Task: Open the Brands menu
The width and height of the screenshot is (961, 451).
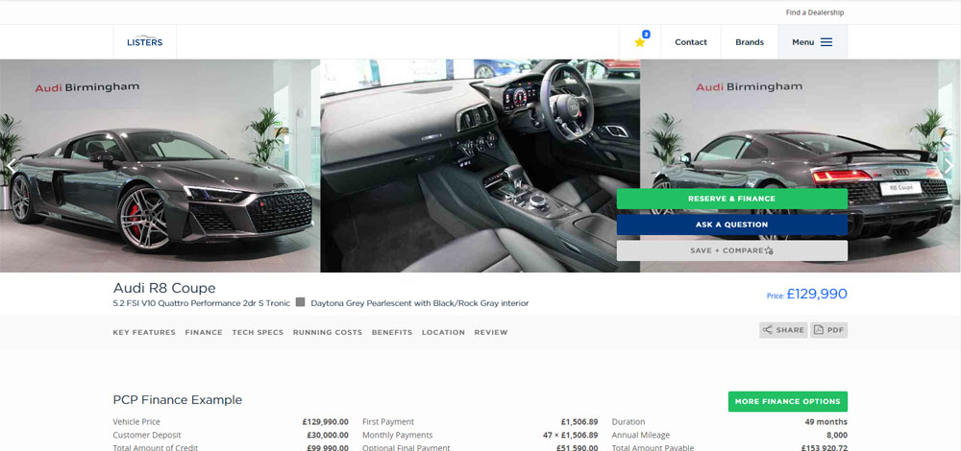Action: coord(749,42)
